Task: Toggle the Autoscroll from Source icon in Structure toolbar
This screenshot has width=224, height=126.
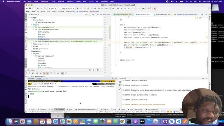Action: 66,73
